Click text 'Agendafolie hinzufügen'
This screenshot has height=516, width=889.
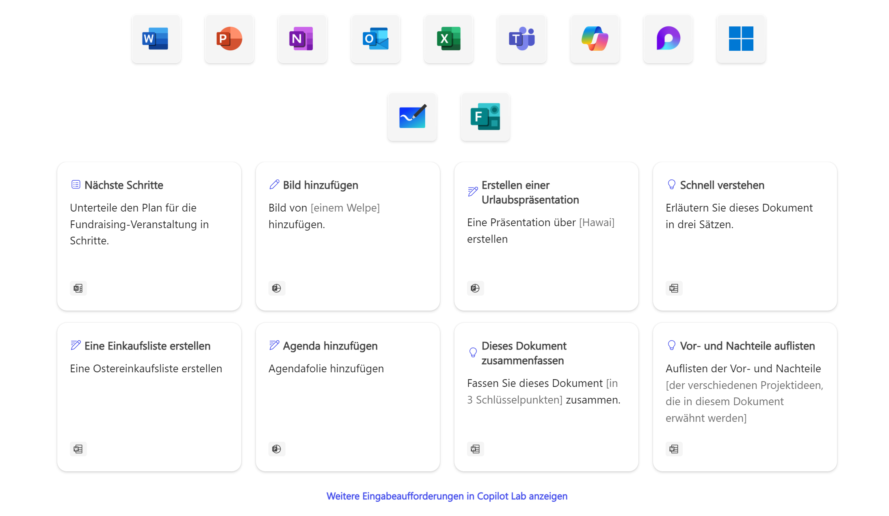click(x=326, y=369)
